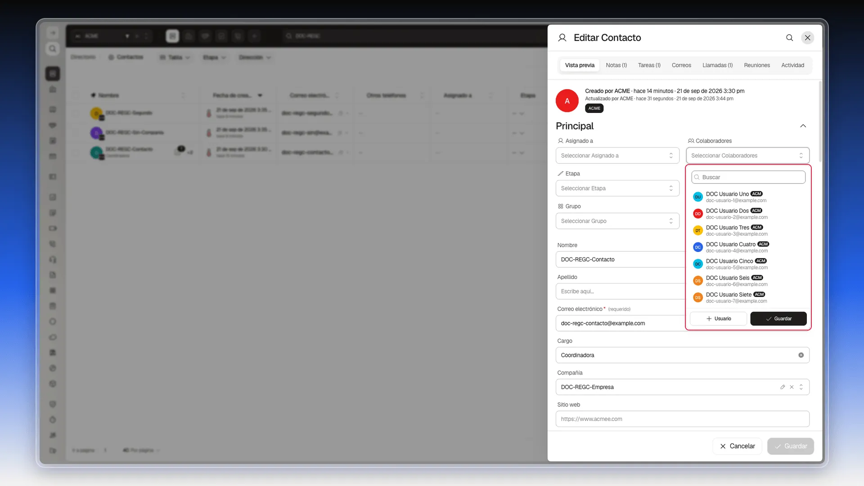The image size is (864, 486).
Task: Select DOC Usuario Seis as collaborator
Action: [x=748, y=281]
